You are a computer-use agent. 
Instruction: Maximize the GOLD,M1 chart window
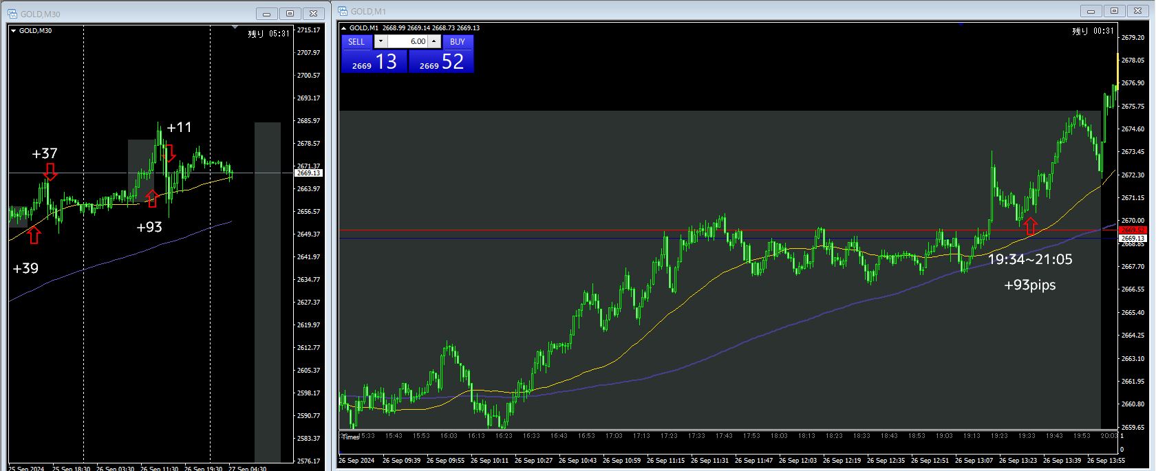1115,11
